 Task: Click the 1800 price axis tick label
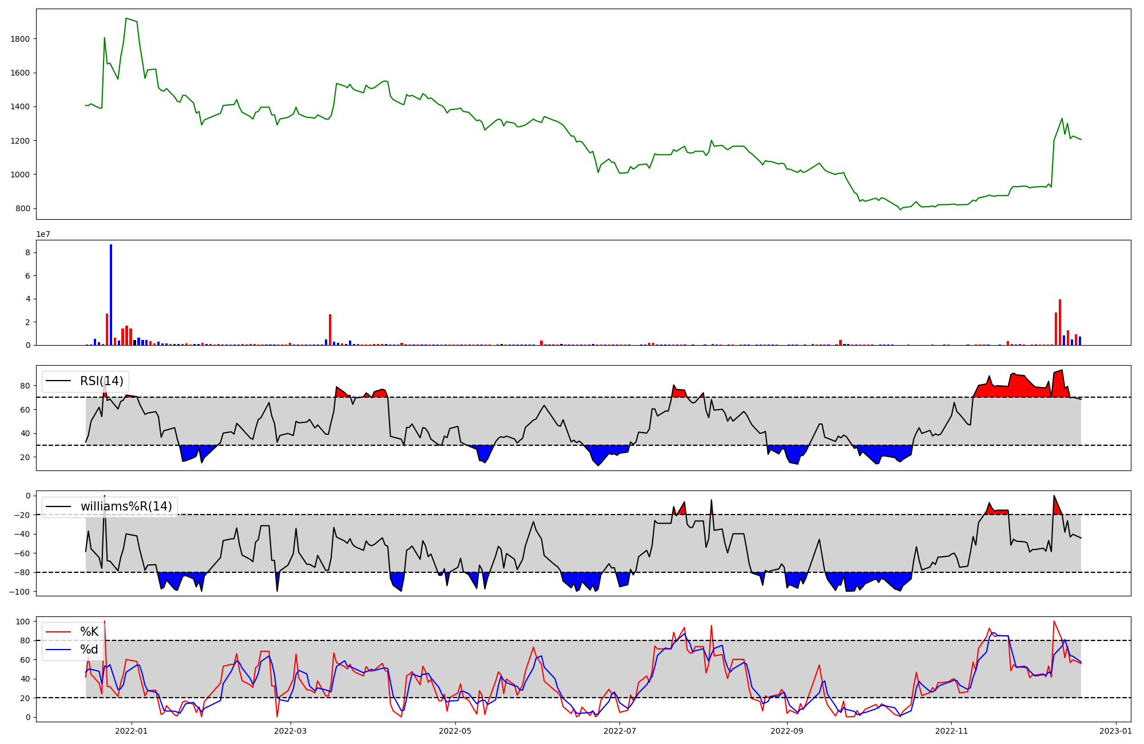click(x=20, y=39)
